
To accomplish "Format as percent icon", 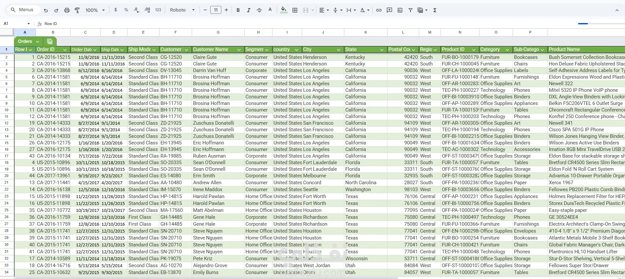I will pos(126,10).
